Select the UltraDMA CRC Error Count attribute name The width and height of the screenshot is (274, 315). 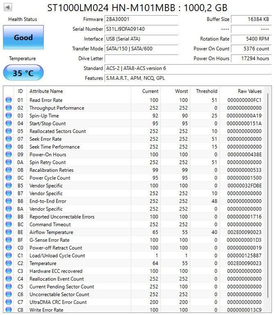click(x=58, y=302)
